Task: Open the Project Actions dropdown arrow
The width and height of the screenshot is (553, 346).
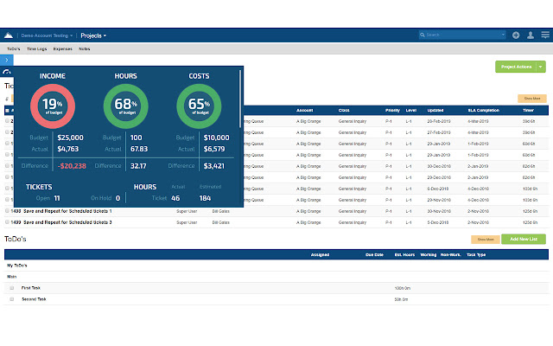Action: pyautogui.click(x=541, y=67)
